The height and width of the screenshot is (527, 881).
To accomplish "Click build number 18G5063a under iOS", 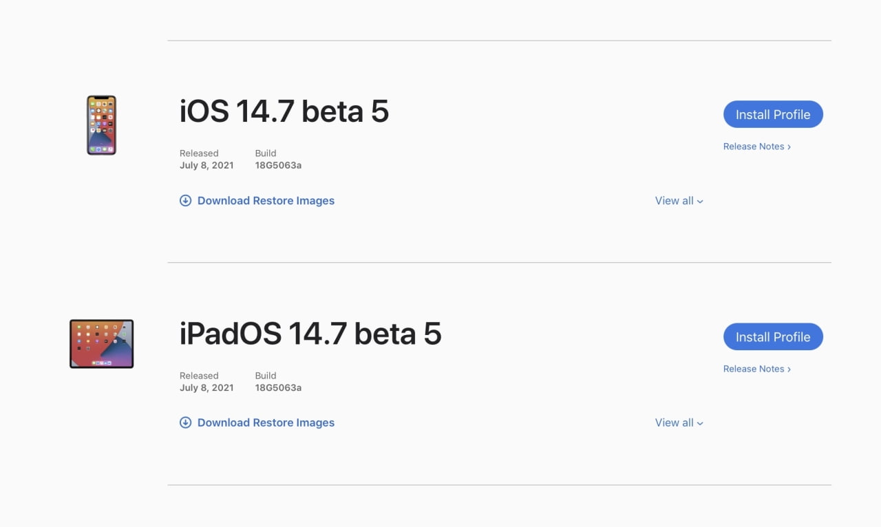I will pyautogui.click(x=278, y=165).
